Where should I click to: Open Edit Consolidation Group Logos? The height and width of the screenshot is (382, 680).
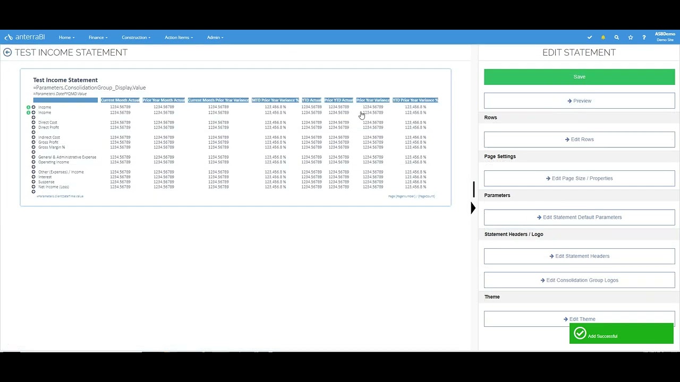click(x=579, y=280)
